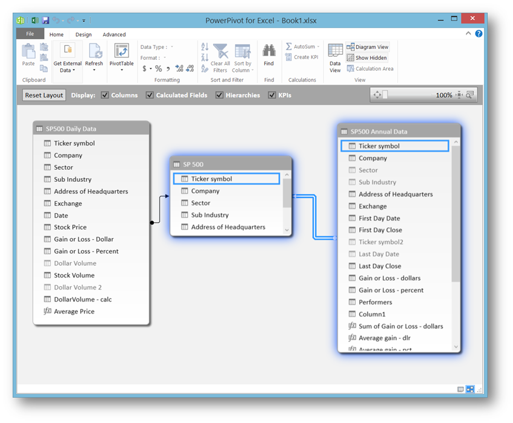Open the AutoSum dropdown arrow
The image size is (513, 423).
[318, 47]
